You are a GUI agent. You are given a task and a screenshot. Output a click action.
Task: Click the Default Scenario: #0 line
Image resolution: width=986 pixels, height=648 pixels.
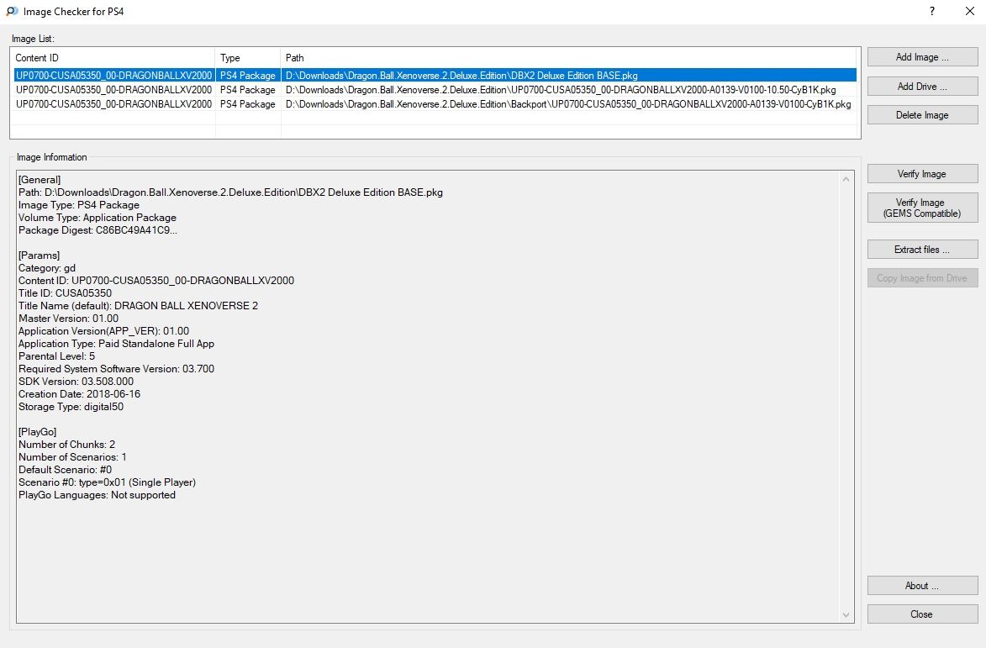point(66,470)
